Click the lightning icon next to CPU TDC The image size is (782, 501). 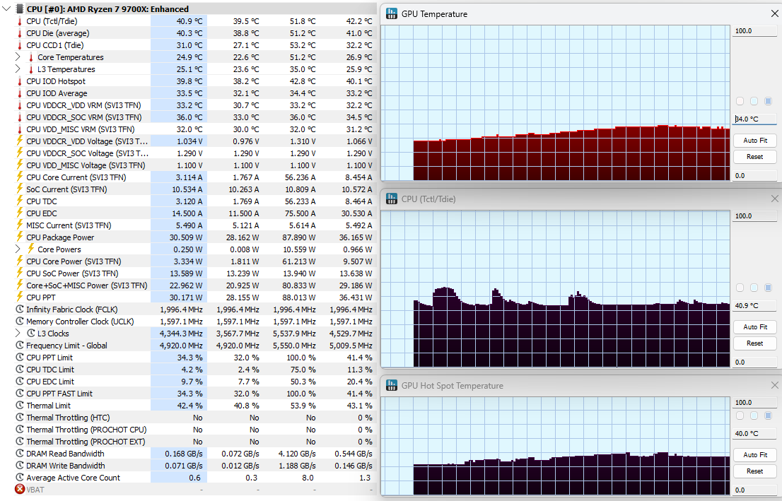[20, 201]
